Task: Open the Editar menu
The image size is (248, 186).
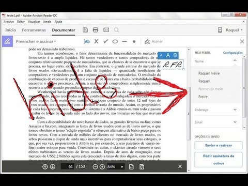Action: point(21,22)
